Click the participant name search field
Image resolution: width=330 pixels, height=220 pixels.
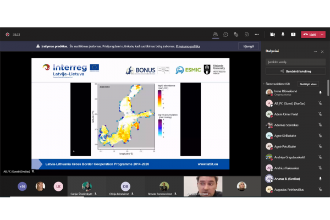tap(295, 62)
